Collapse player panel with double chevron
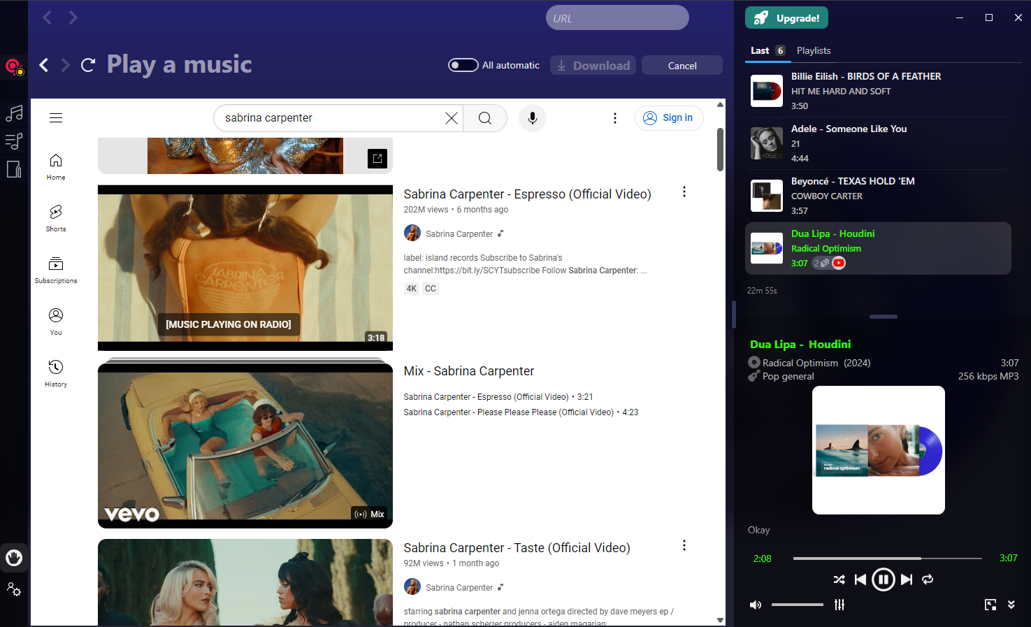 [1011, 605]
